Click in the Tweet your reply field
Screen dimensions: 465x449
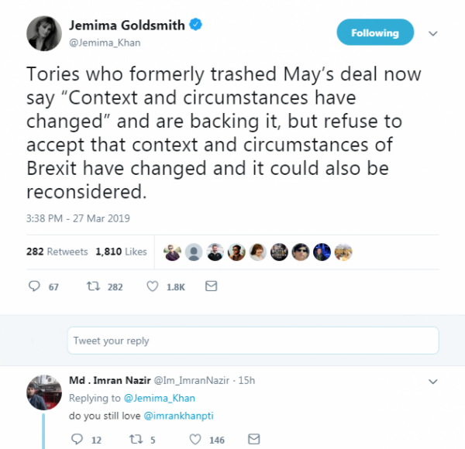253,341
